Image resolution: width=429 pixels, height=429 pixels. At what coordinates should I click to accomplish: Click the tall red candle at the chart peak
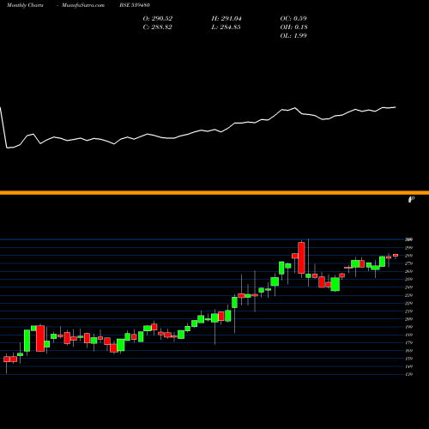[301, 258]
